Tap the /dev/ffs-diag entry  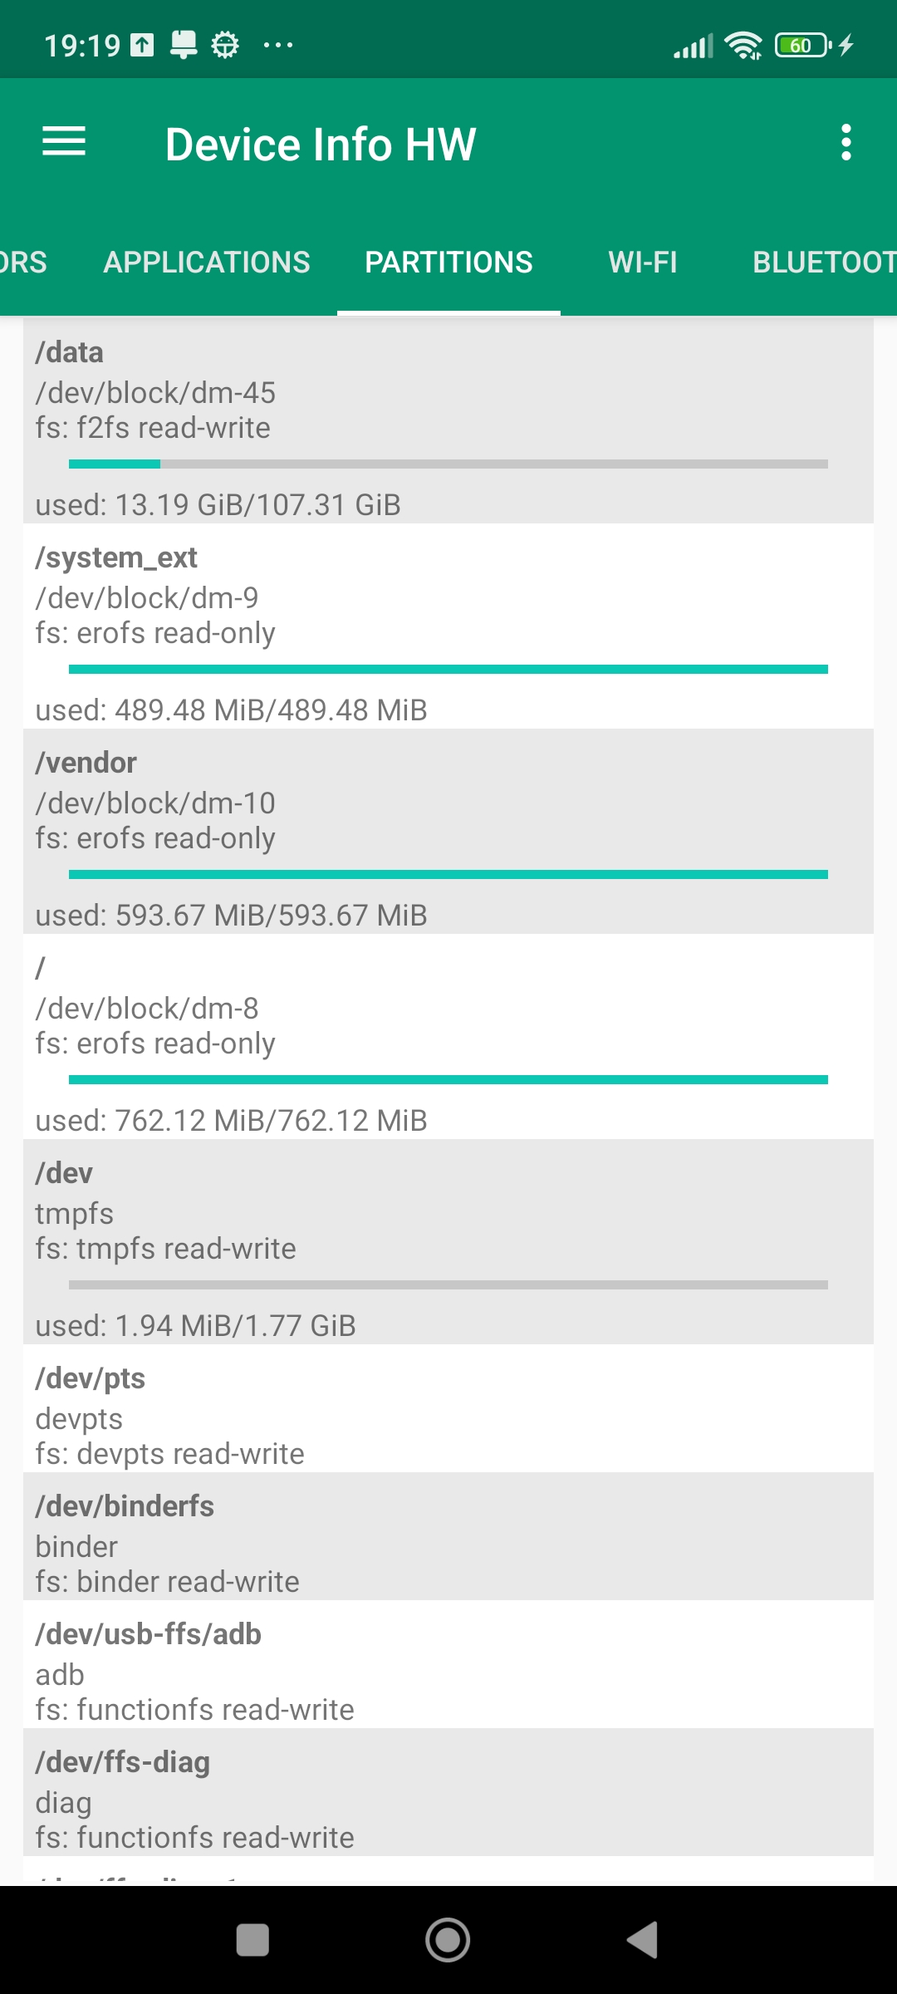click(448, 1792)
